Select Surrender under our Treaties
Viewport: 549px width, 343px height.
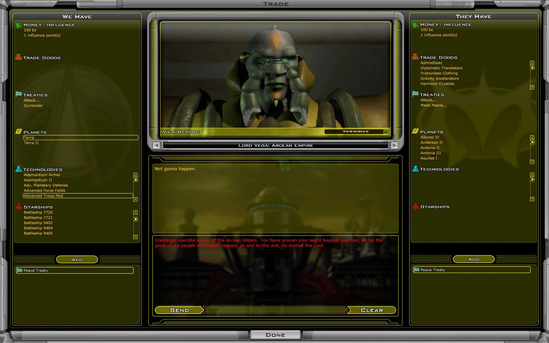pos(33,106)
